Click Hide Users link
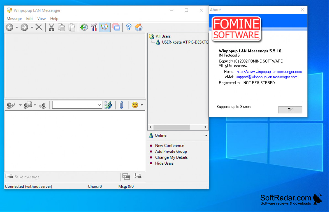The image size is (329, 212). point(164,163)
